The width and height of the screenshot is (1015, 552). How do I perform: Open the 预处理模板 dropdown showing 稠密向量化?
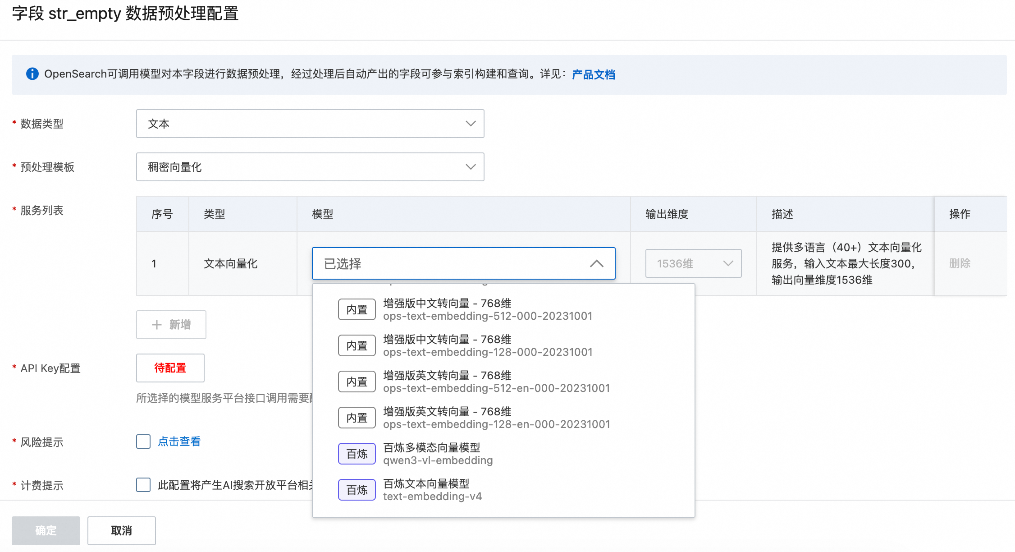coord(310,167)
